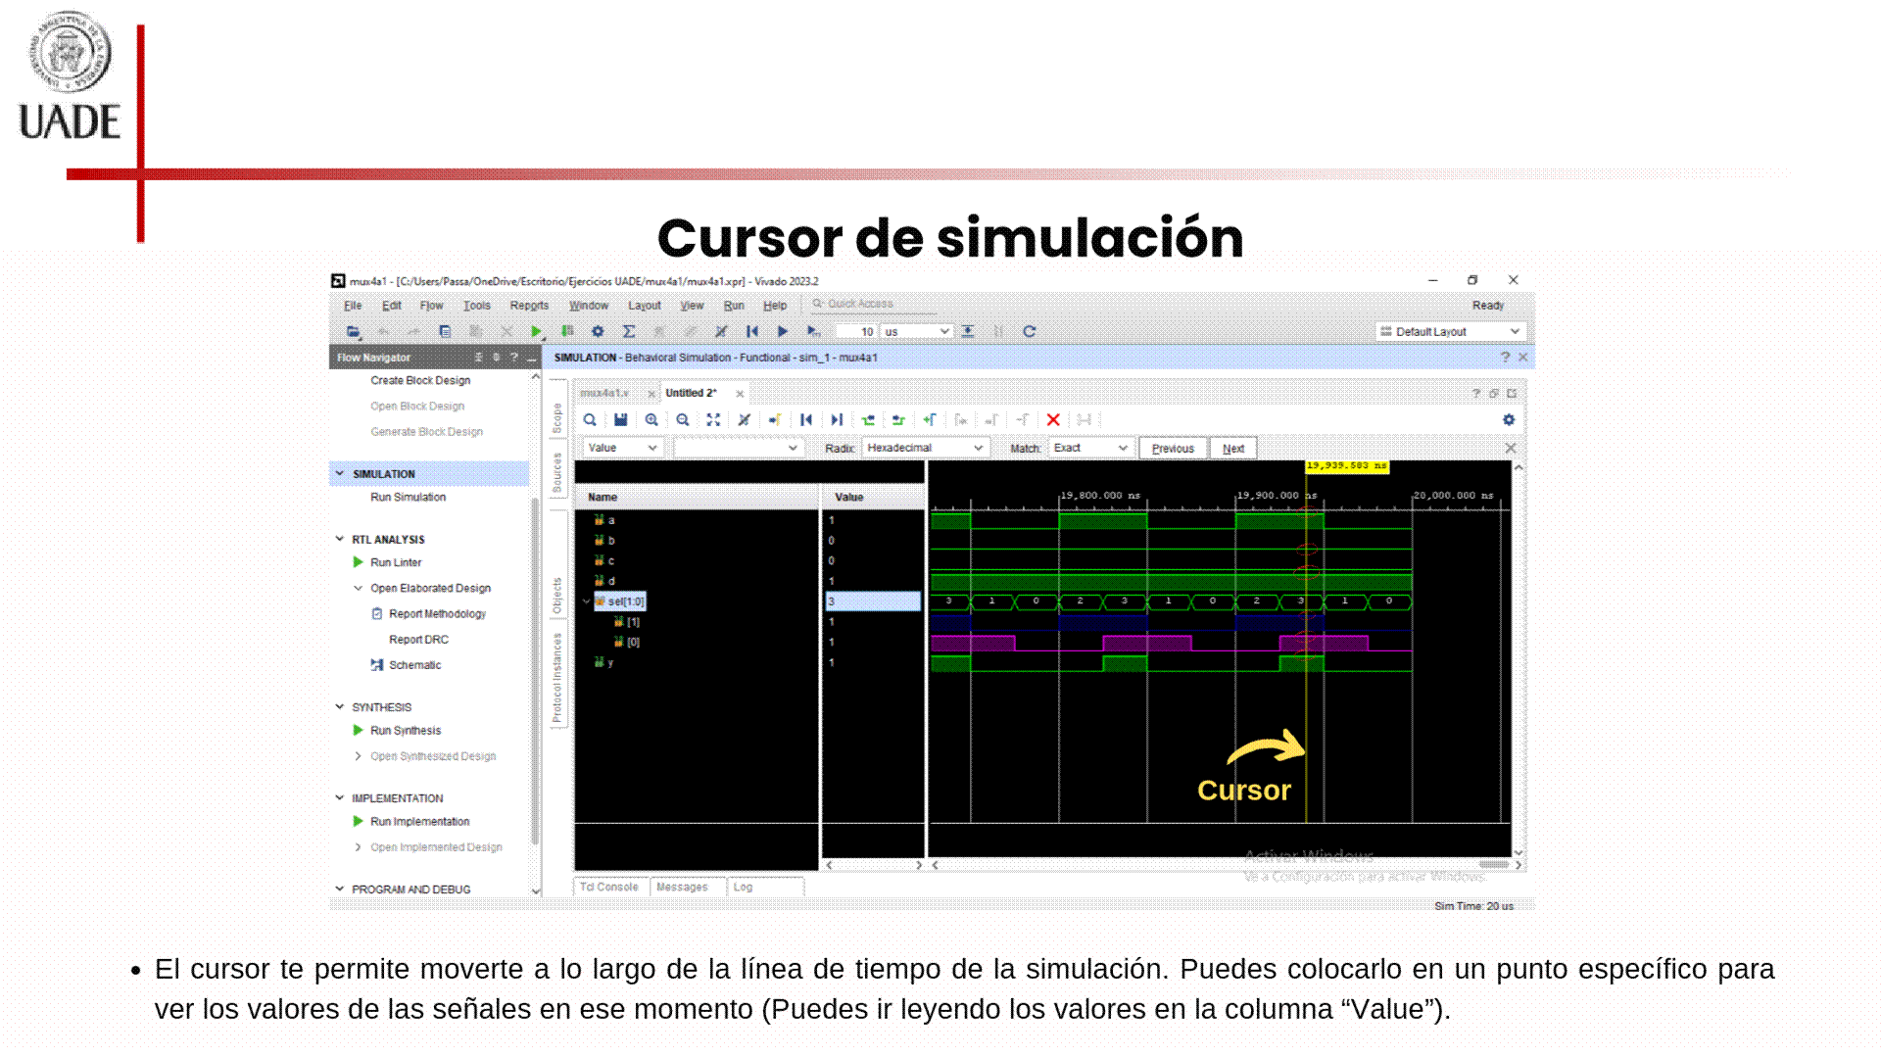Open the Reports menu
The width and height of the screenshot is (1881, 1058).
coord(529,306)
